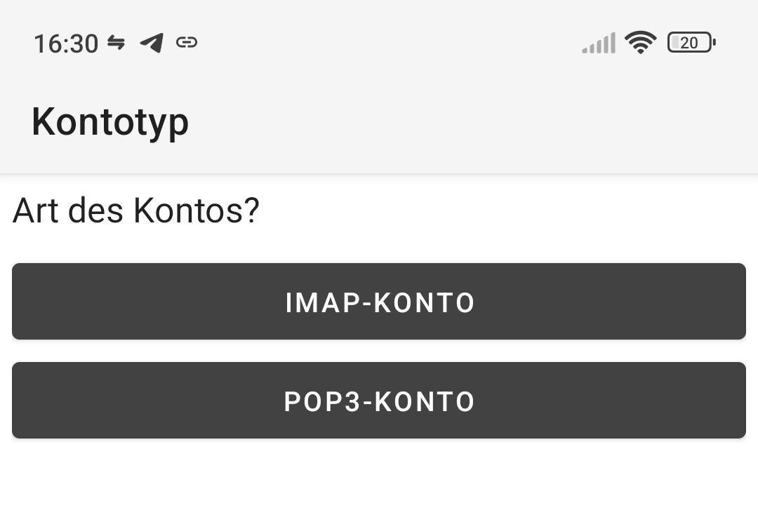This screenshot has height=522, width=758.
Task: Select the POP3-KONTO button
Action: [379, 401]
